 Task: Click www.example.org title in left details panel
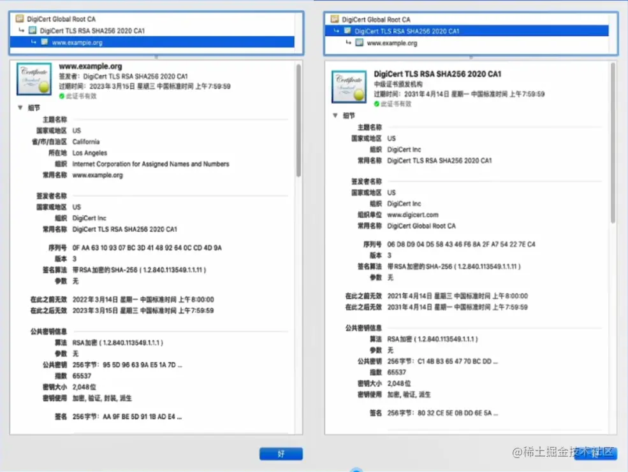coord(91,66)
